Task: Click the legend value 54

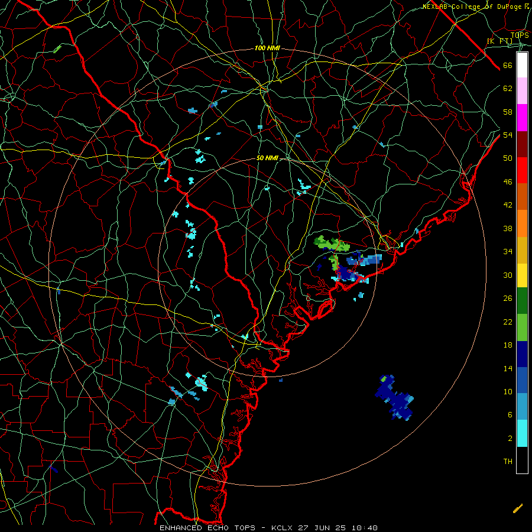Action: (508, 135)
